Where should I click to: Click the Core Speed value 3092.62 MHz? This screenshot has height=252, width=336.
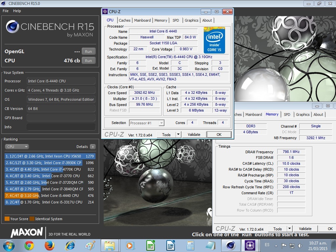click(144, 93)
